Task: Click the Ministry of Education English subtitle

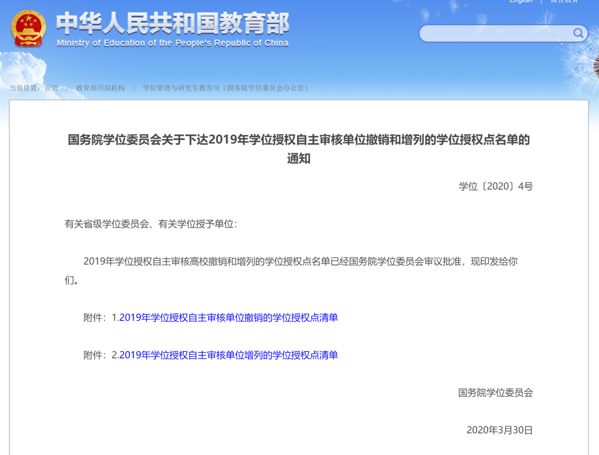Action: (172, 43)
